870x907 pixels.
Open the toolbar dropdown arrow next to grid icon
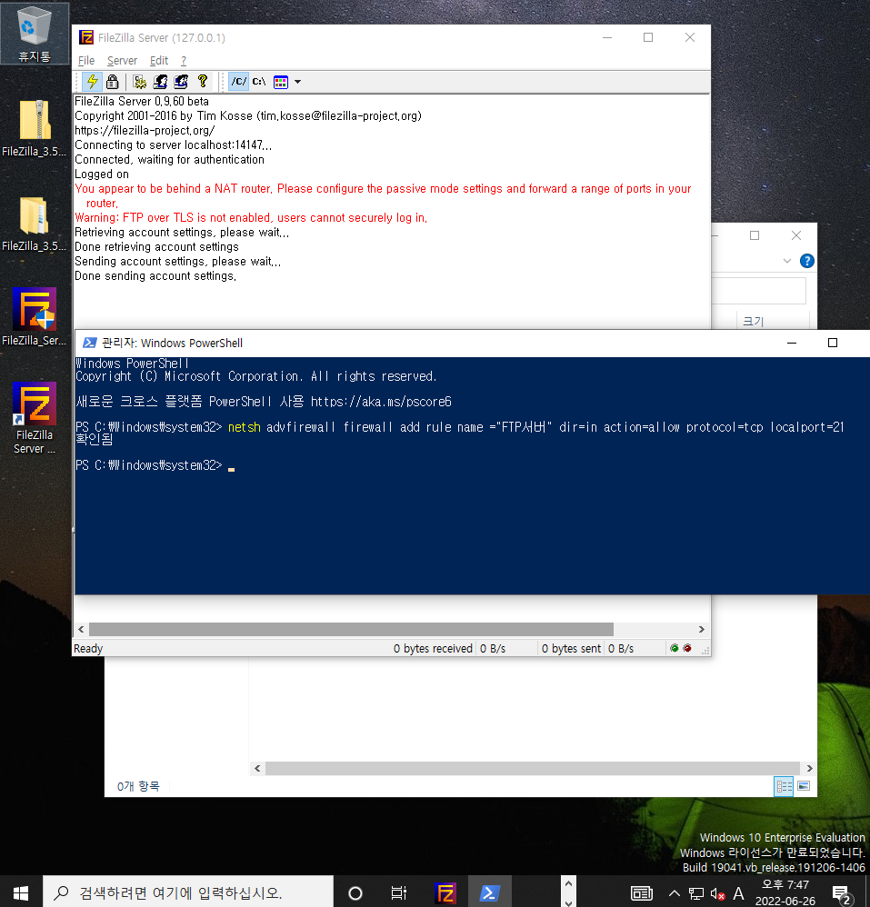click(x=296, y=82)
